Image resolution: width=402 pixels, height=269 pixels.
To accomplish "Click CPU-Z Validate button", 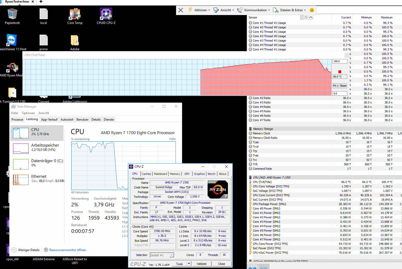I will coord(202,264).
